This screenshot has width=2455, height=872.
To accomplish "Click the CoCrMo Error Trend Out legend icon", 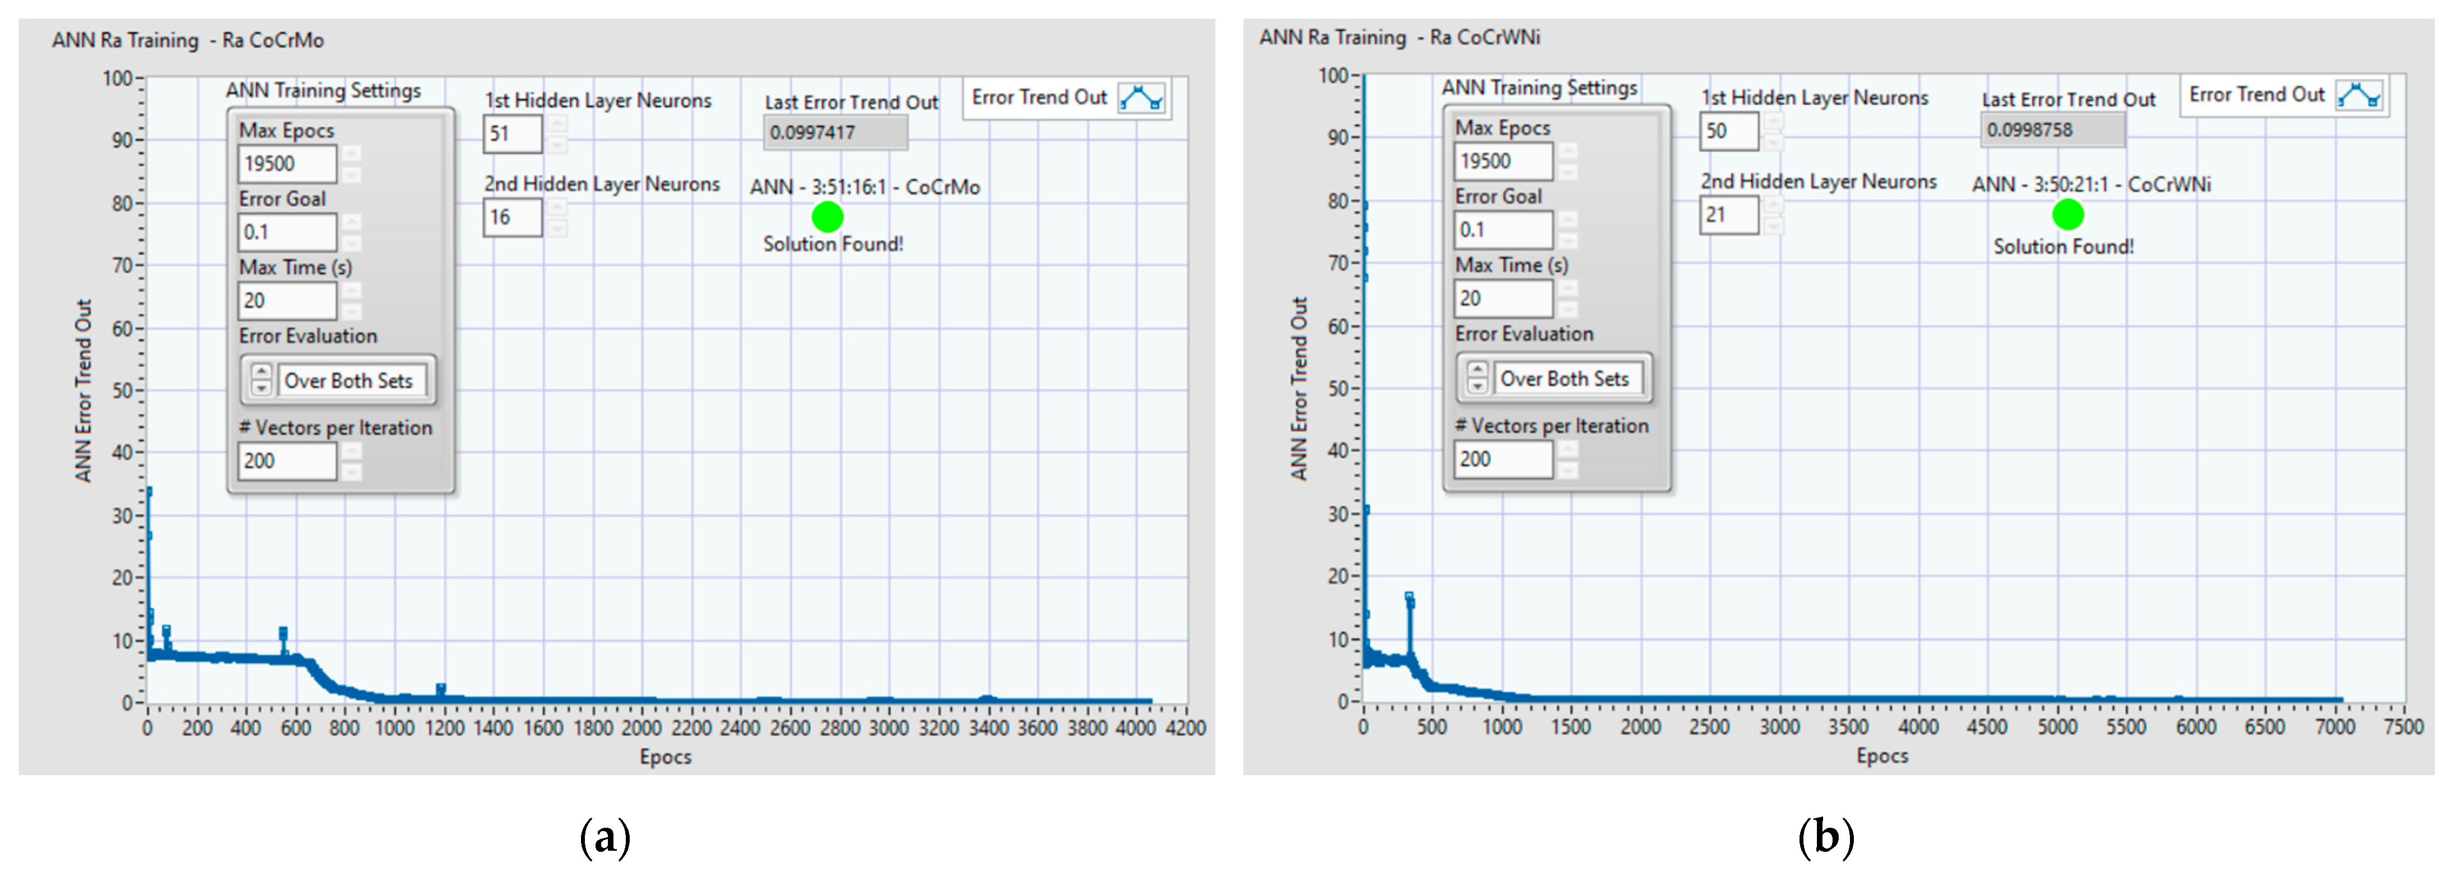I will point(1141,98).
